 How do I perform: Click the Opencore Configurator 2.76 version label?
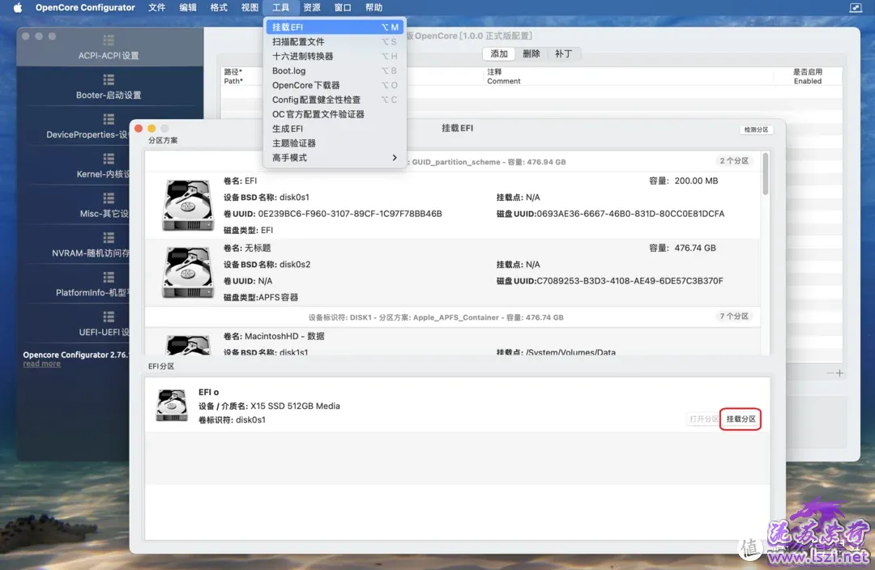pyautogui.click(x=75, y=355)
